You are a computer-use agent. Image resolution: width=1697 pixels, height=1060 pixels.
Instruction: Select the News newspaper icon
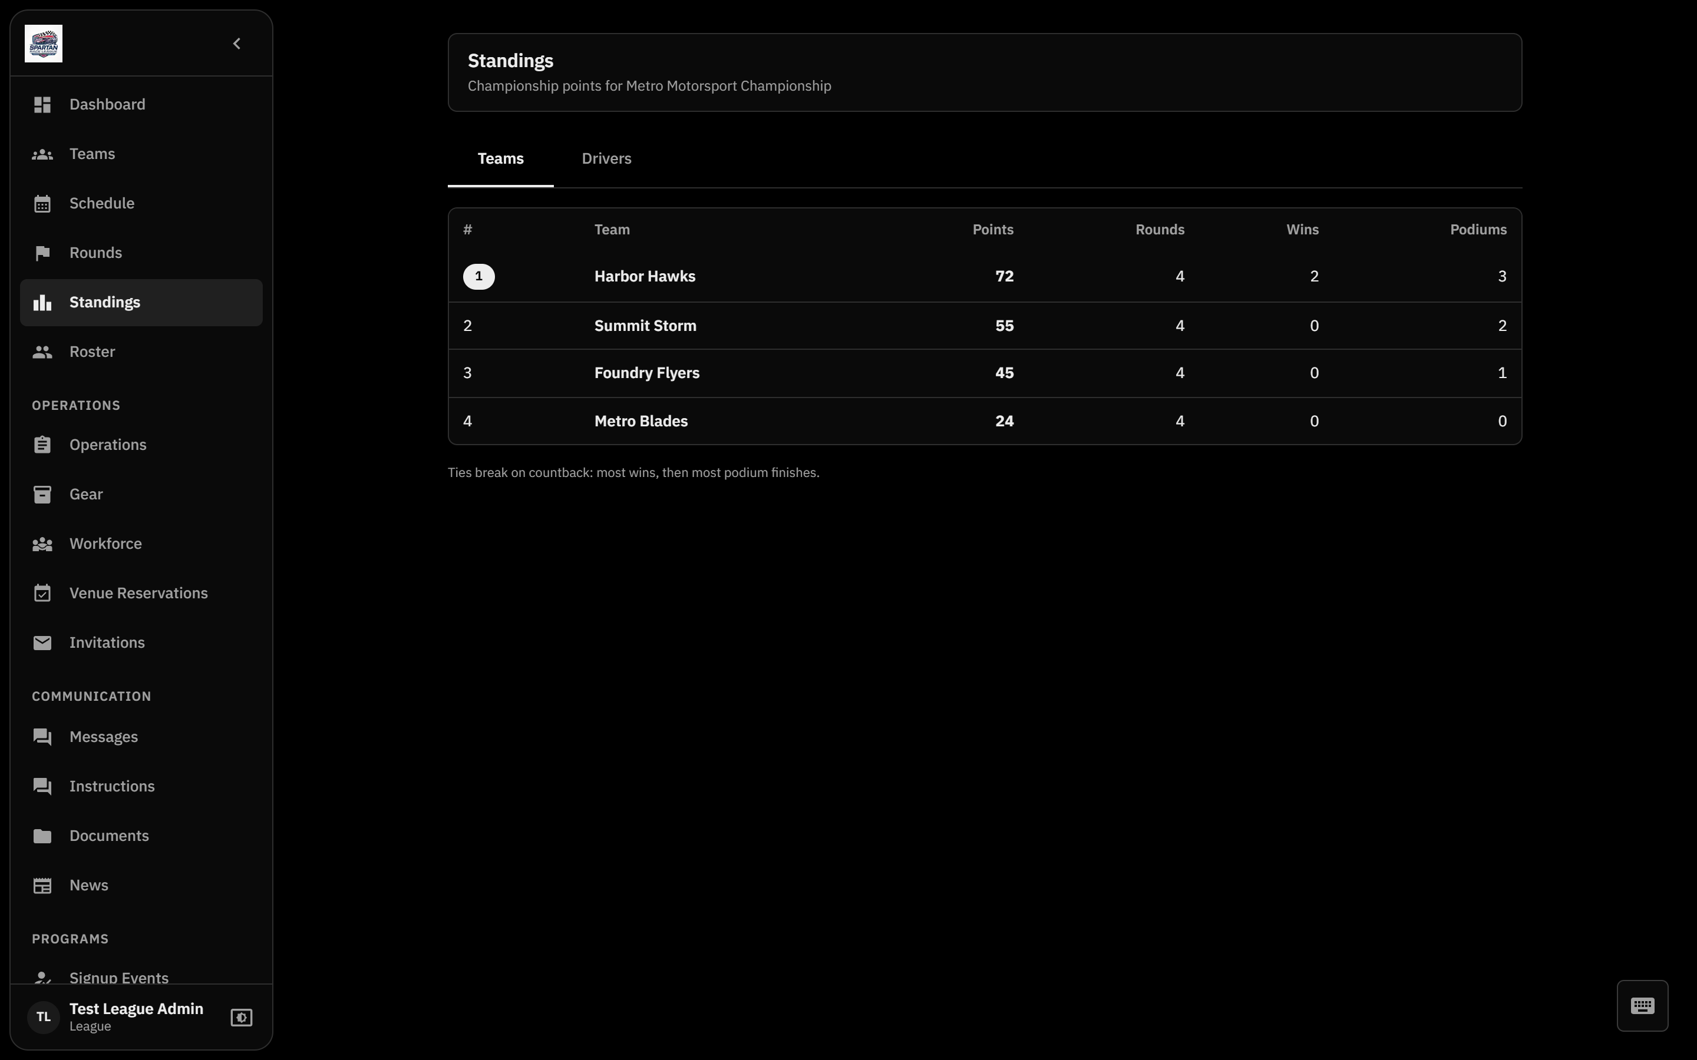42,886
